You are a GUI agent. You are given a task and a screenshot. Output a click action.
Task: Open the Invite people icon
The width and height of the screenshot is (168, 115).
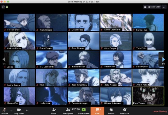coord(54,110)
